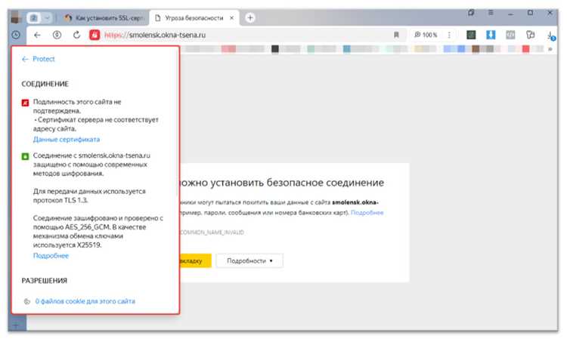567x342 pixels.
Task: Open 0 файлов cookie для этого сайта link
Action: [x=85, y=301]
